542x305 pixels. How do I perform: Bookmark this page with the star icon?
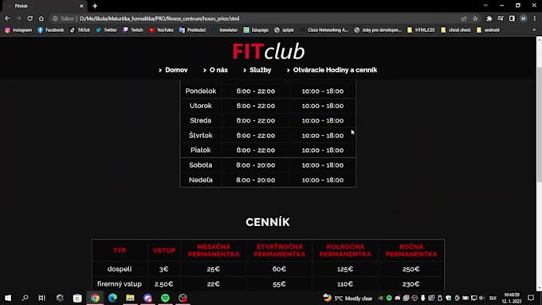(475, 18)
